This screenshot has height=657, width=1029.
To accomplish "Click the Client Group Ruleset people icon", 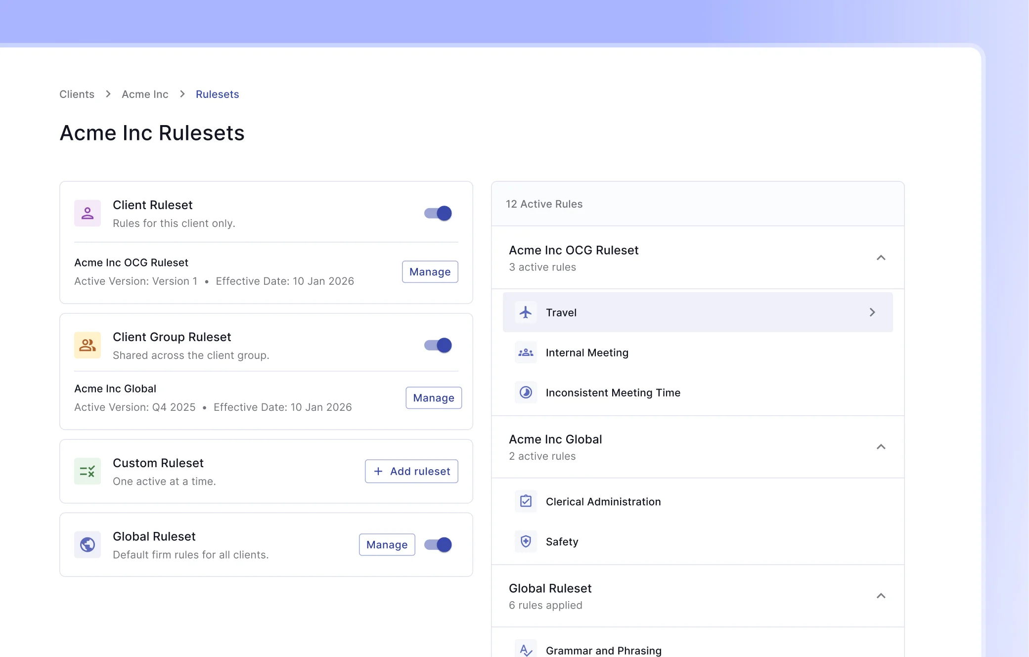I will (87, 345).
